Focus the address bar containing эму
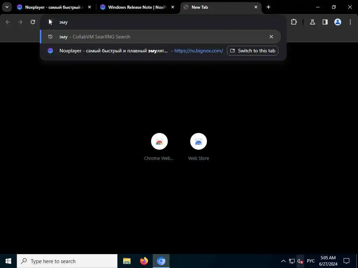Screen dimensions: 358x268 pyautogui.click(x=163, y=22)
